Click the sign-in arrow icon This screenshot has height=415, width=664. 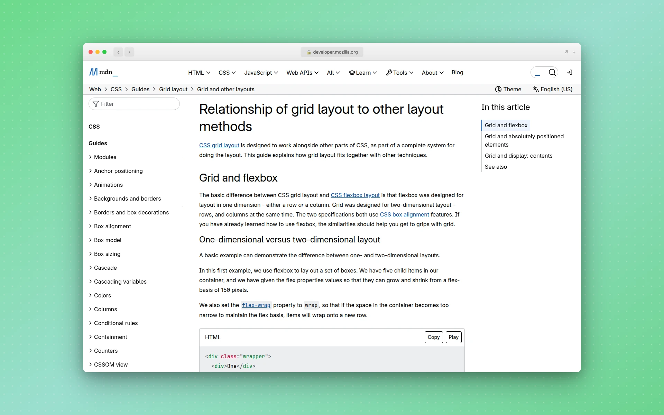pyautogui.click(x=570, y=72)
